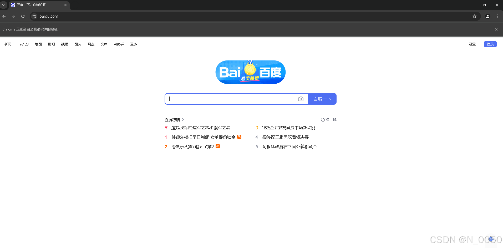
Task: Restore down the Chrome window
Action: [485, 5]
